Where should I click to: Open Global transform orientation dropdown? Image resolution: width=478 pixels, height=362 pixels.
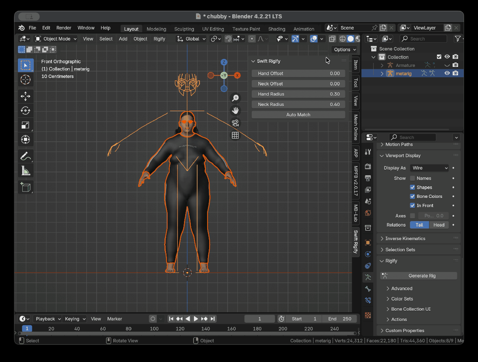(192, 39)
